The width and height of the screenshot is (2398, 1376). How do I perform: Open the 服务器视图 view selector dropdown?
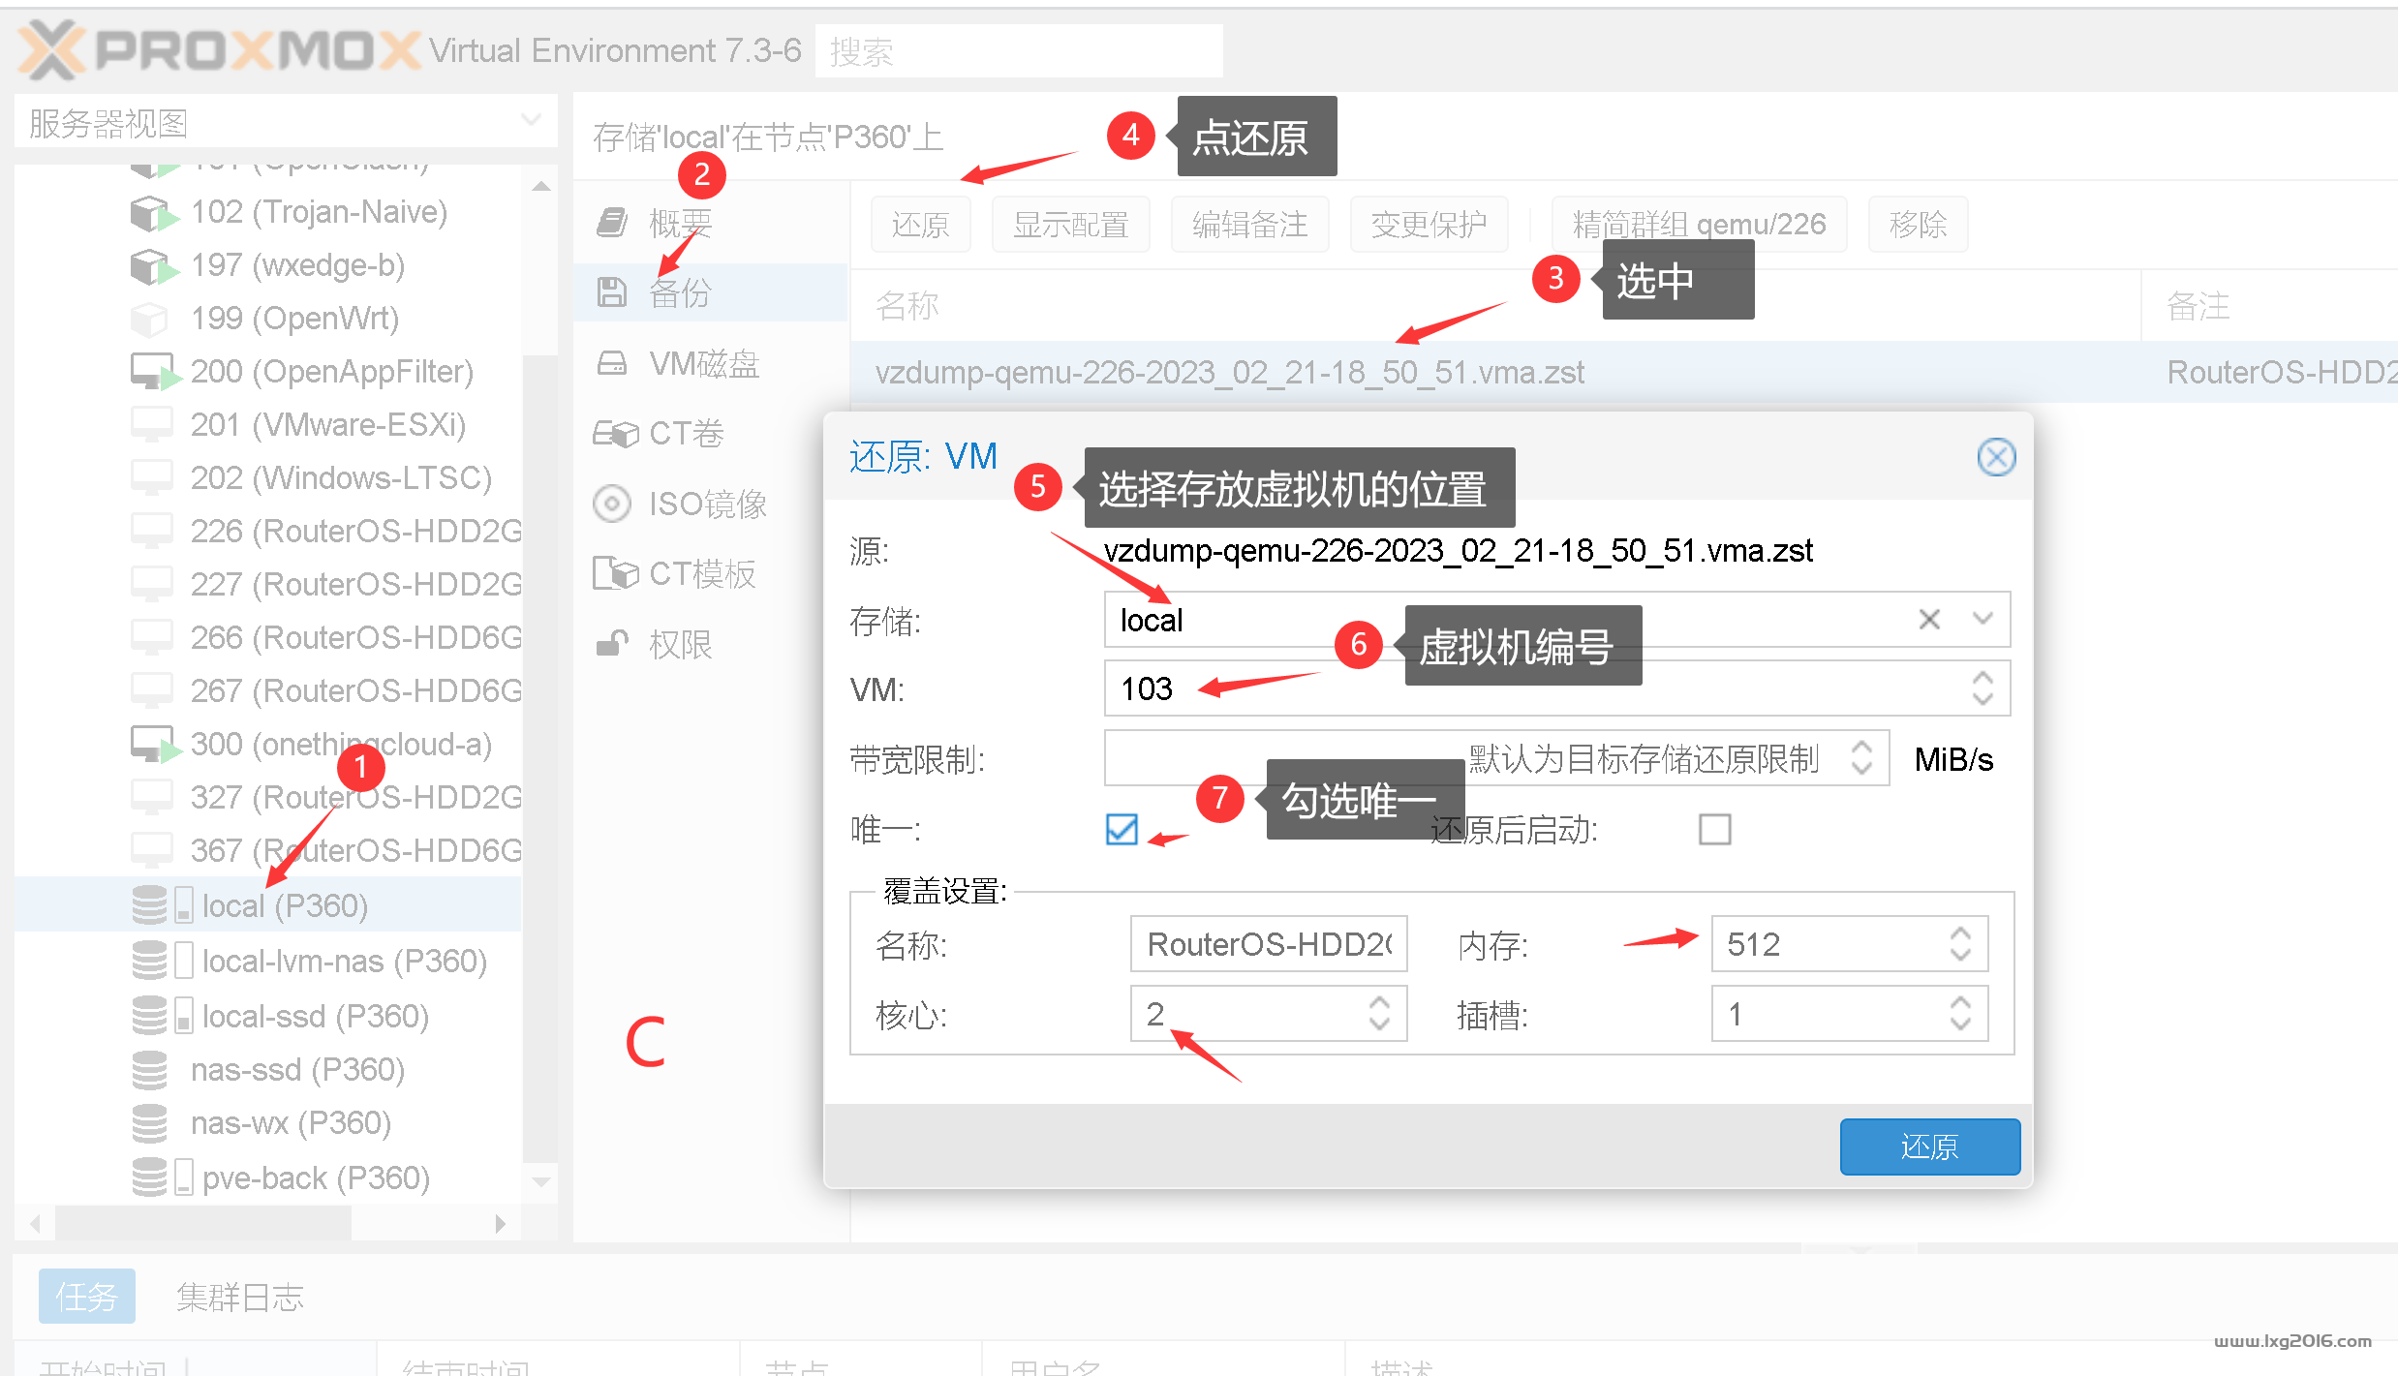coord(530,121)
